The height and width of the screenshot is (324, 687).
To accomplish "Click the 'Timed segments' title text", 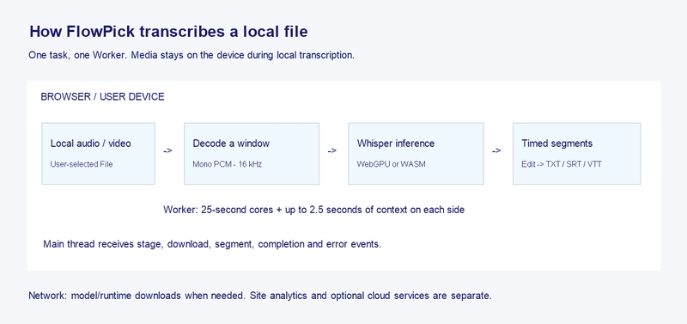I will coord(556,144).
